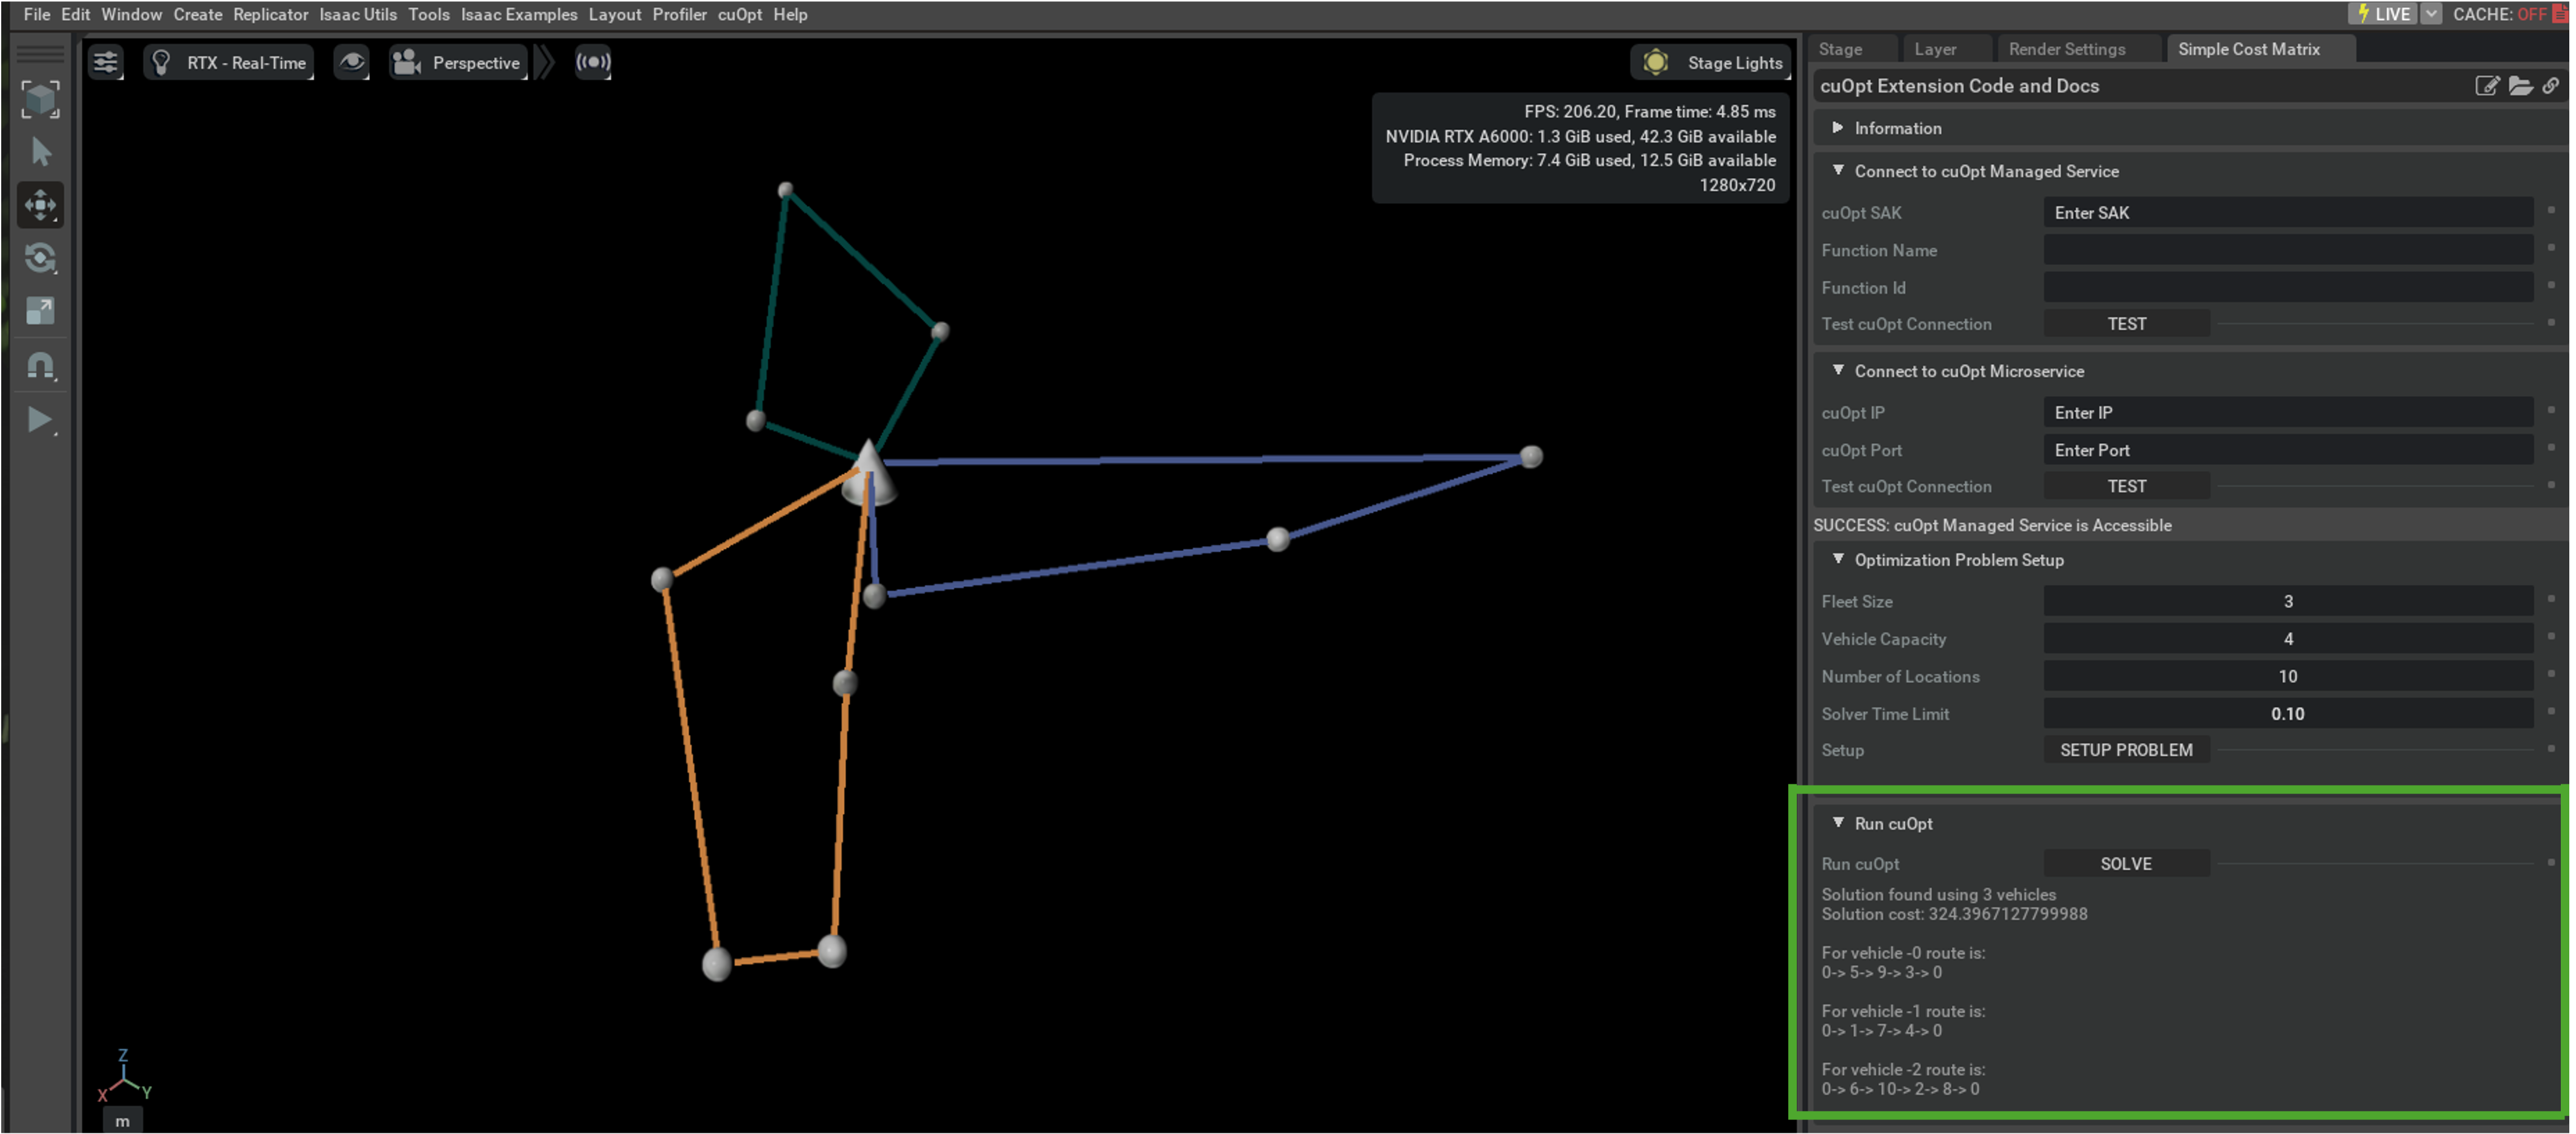The image size is (2576, 1134).
Task: Open the Perspective camera dropdown
Action: point(458,62)
